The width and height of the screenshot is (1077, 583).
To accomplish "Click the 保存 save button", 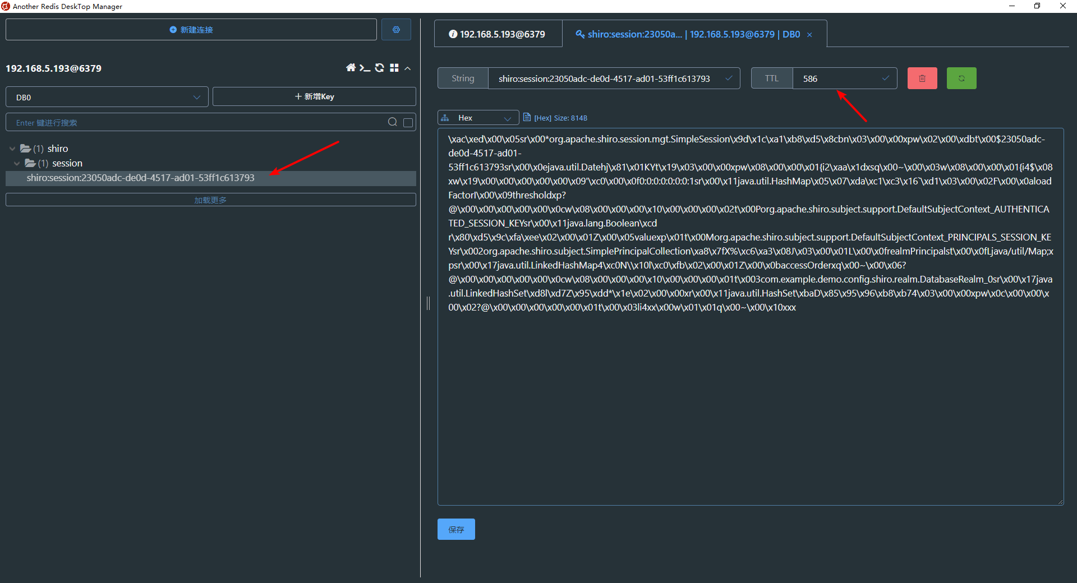I will point(455,529).
